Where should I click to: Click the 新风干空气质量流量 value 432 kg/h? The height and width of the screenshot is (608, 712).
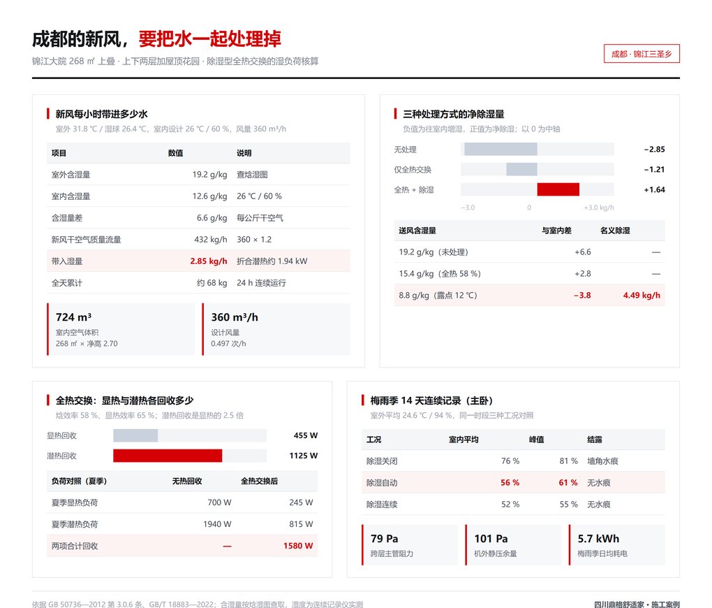(x=210, y=240)
